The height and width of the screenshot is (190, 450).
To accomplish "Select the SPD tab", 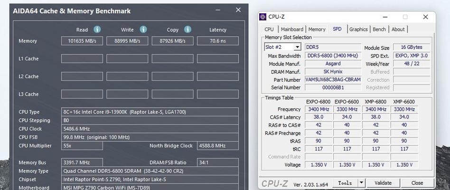I will pos(337,29).
